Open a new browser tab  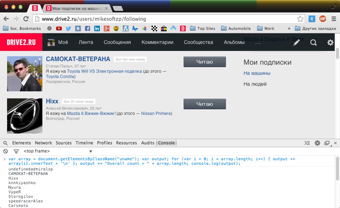pos(118,8)
